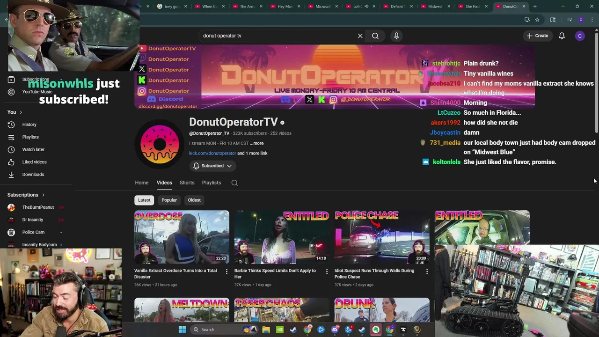Open the Chrome profile avatar in toolbar
Image resolution: width=599 pixels, height=337 pixels.
point(581,20)
